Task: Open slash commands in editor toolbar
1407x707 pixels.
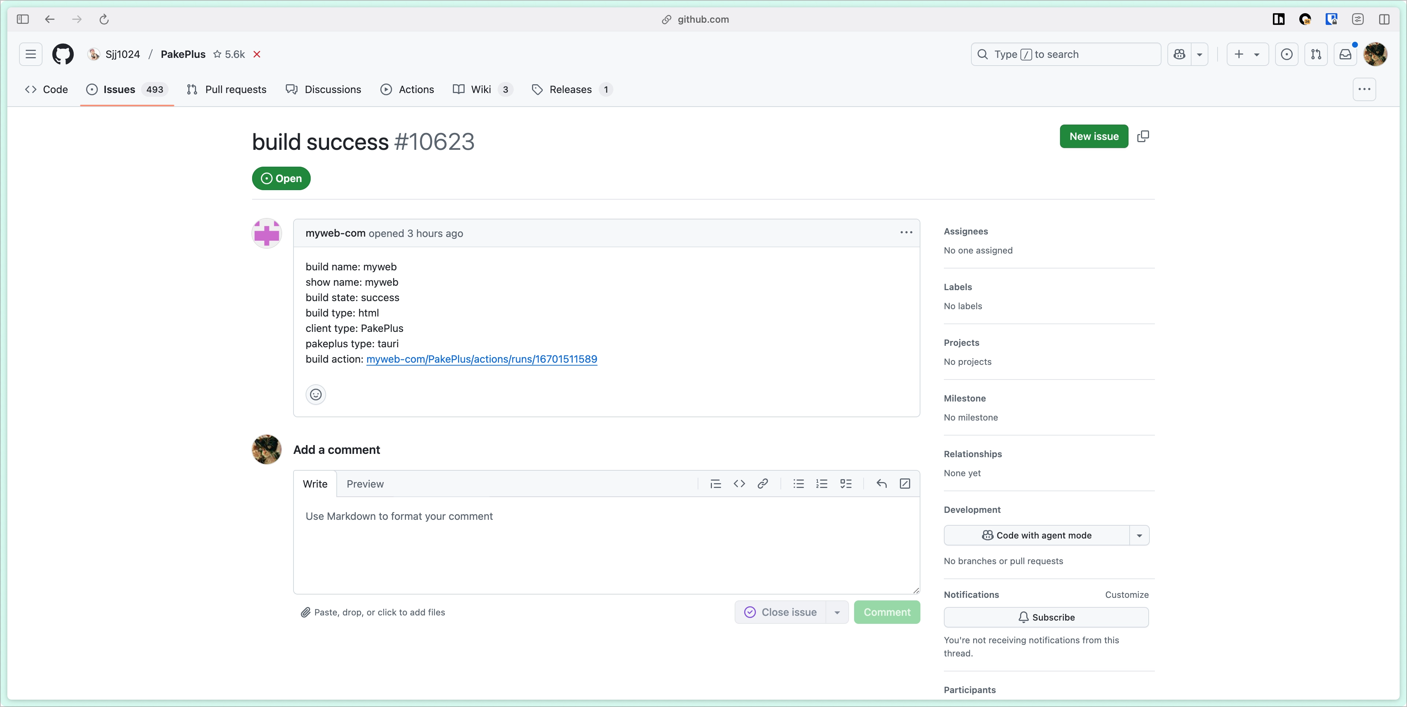Action: coord(905,484)
